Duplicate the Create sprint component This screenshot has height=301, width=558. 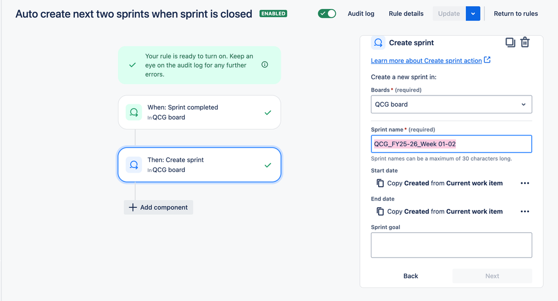tap(510, 42)
